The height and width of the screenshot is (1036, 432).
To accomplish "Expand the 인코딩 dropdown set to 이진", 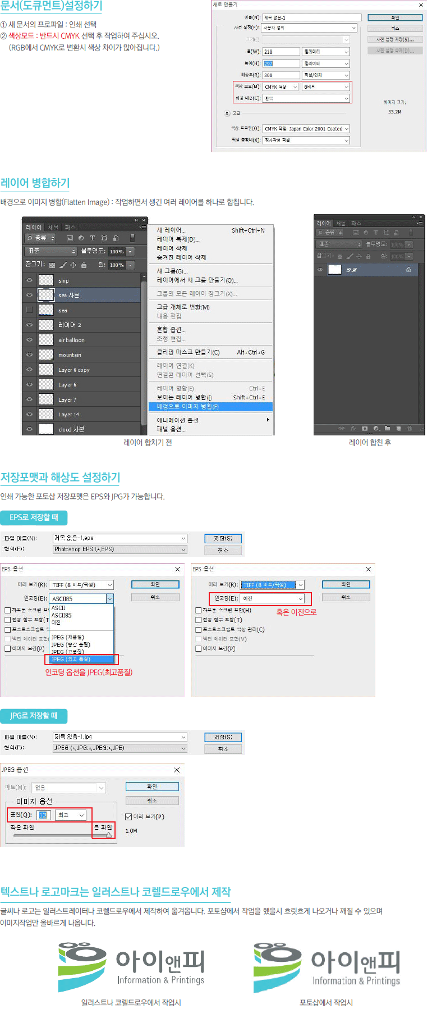I will pos(301,599).
